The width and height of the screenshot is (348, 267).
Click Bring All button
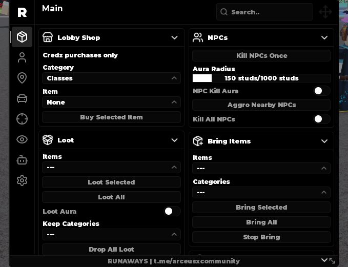click(x=261, y=222)
